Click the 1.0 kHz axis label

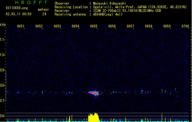tap(2, 55)
